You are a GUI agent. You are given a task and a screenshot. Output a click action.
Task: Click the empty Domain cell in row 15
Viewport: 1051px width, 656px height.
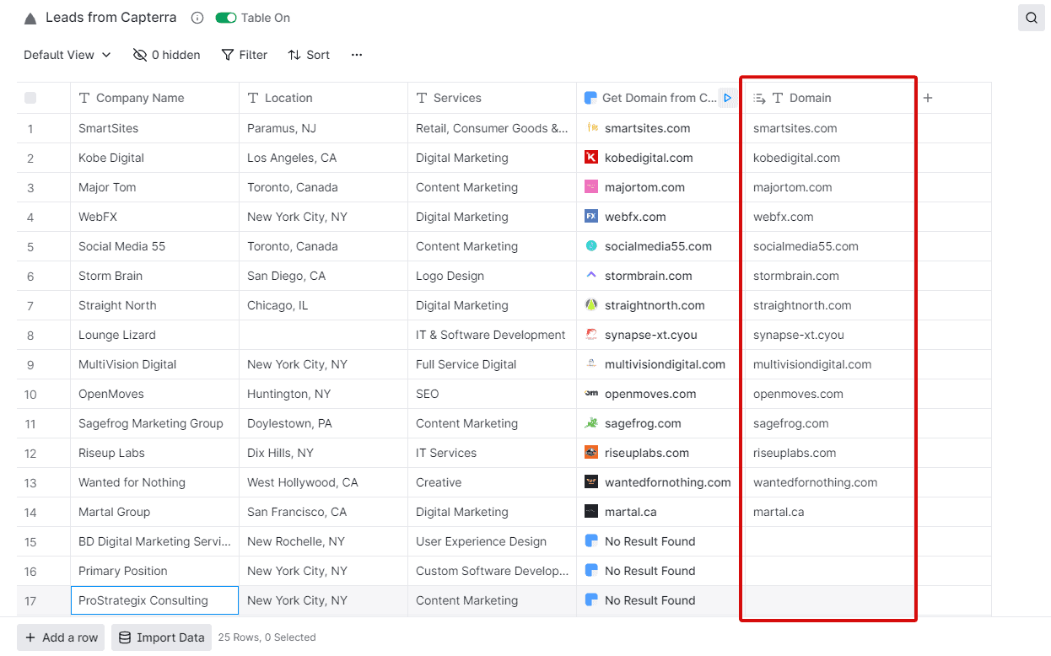point(830,541)
